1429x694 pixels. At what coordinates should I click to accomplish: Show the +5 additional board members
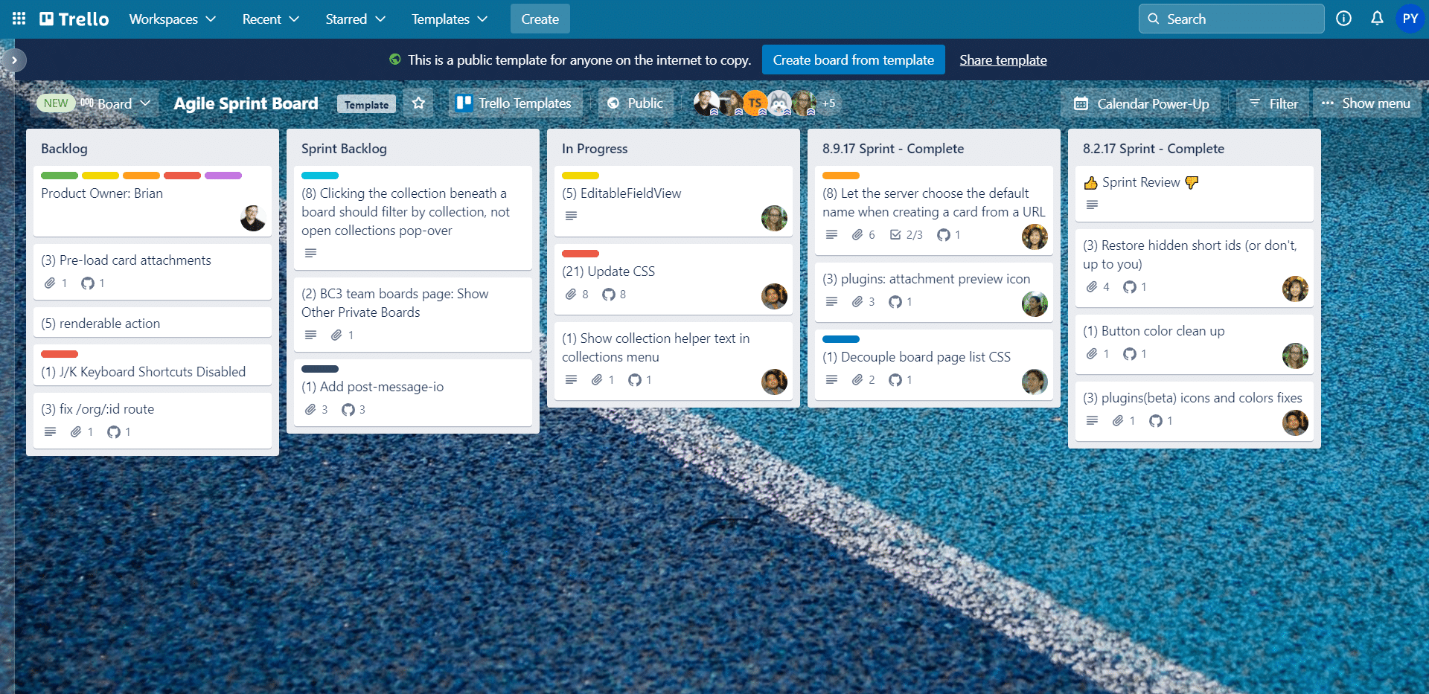(x=828, y=103)
